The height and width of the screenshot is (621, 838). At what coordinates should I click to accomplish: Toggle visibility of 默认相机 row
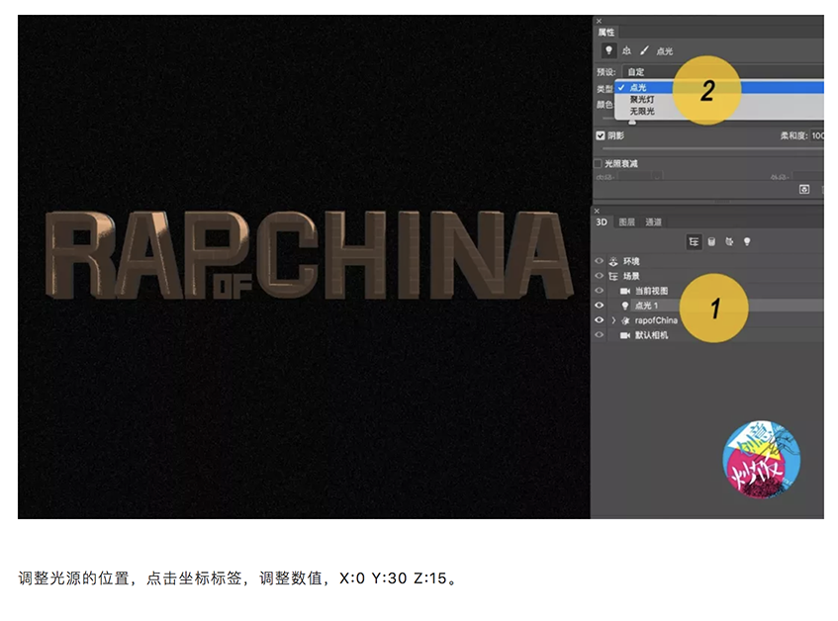pyautogui.click(x=600, y=335)
